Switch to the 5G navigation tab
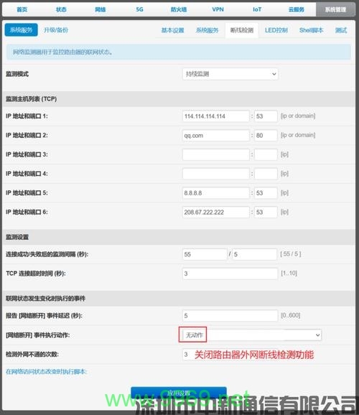Screen dimensions: 359x415 coord(139,9)
